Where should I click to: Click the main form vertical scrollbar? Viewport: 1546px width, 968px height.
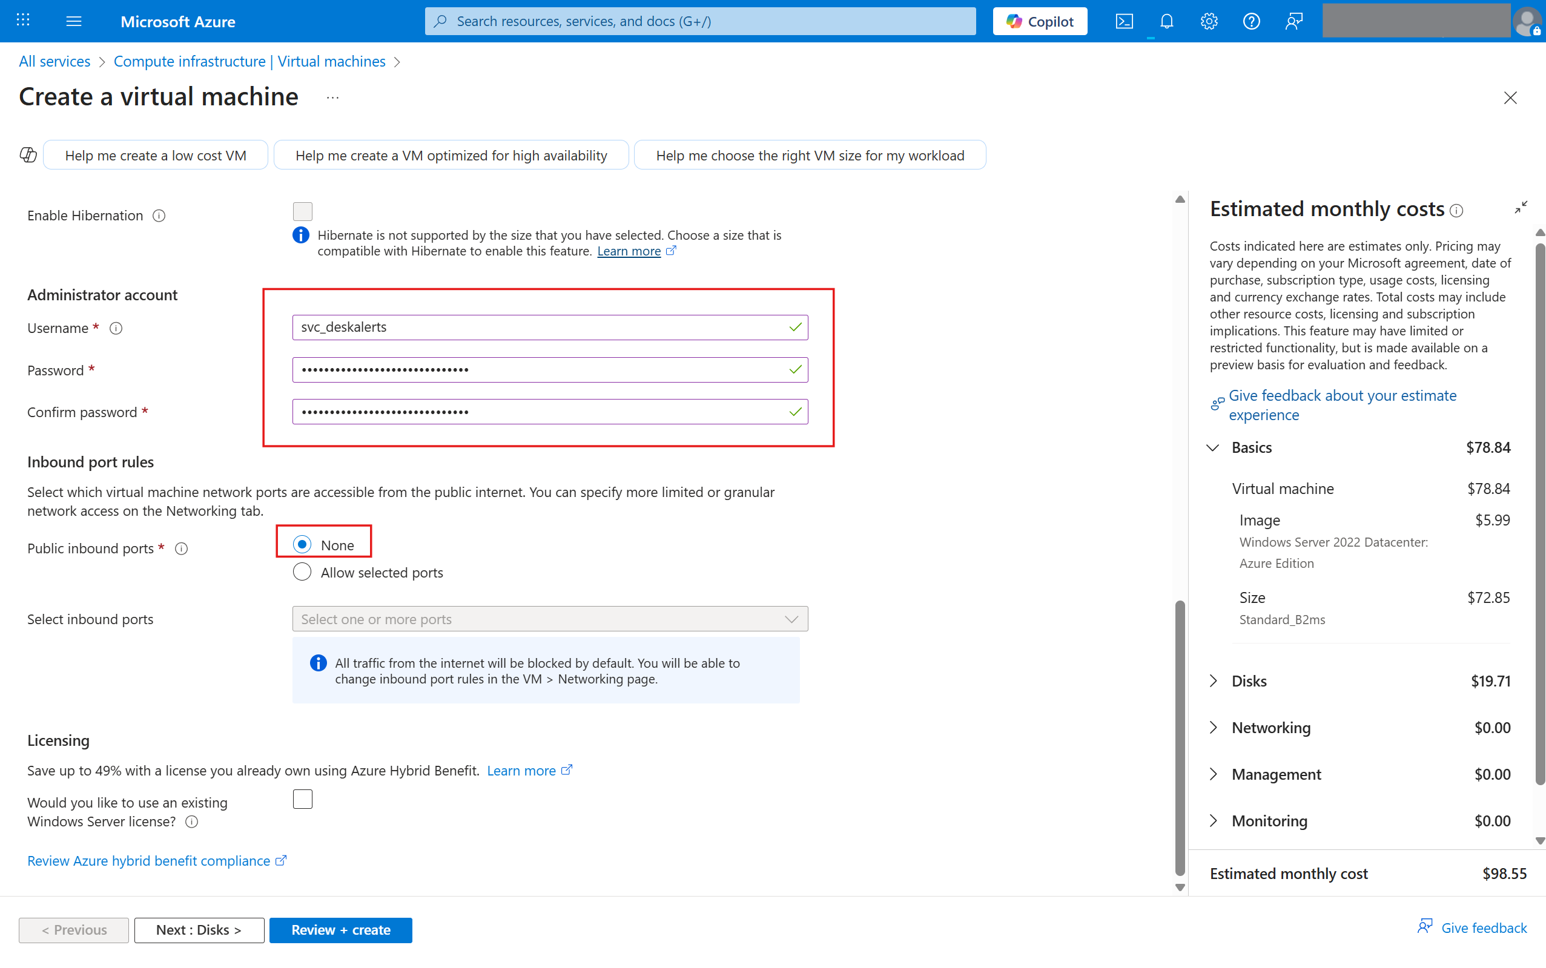click(x=1180, y=736)
